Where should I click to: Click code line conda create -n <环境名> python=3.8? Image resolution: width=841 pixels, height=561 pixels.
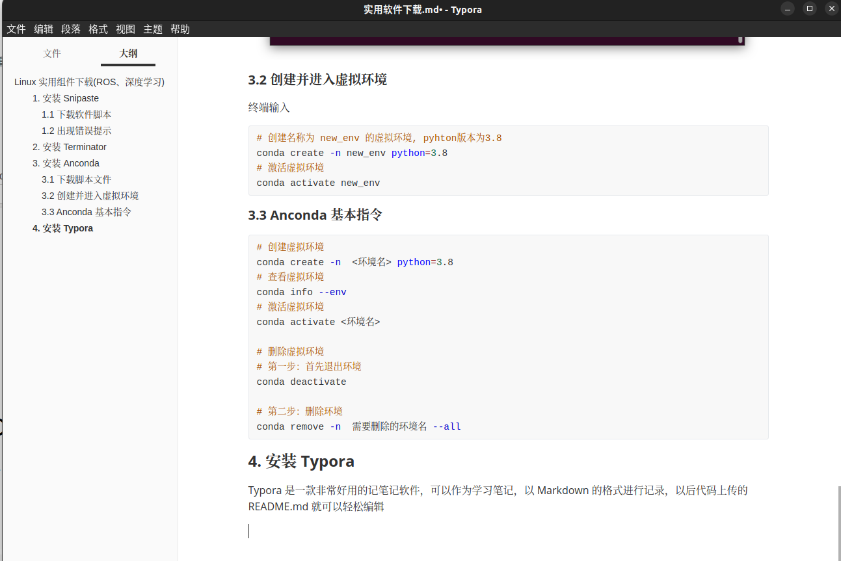pos(354,263)
